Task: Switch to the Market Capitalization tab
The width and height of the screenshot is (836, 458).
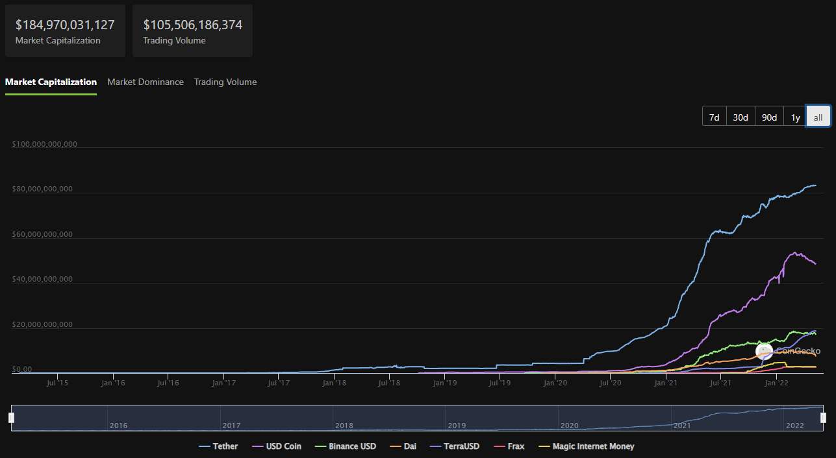Action: [x=51, y=82]
